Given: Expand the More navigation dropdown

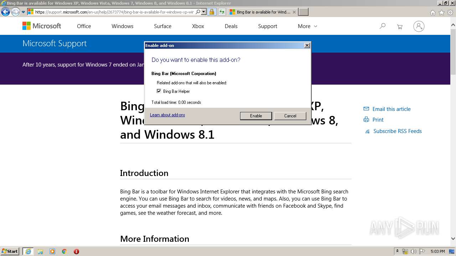Looking at the screenshot, I should [307, 26].
